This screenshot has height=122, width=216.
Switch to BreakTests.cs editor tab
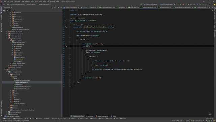(134, 7)
